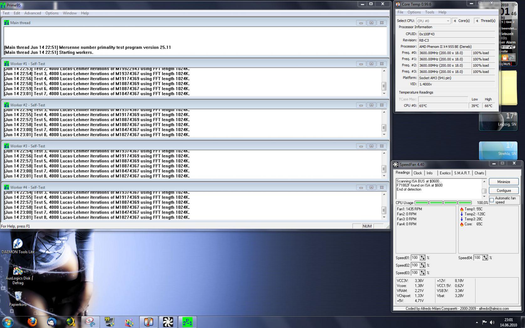Open the monitor-with-99 taskbar icon

[x=110, y=322]
